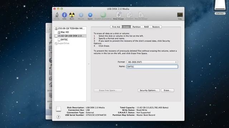The image size is (229, 128).
Task: Click the help question mark button
Action: [x=58, y=117]
